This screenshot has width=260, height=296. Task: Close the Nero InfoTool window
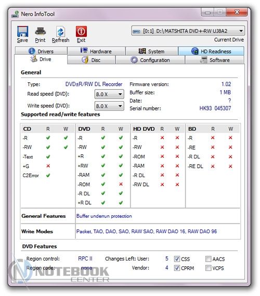(x=237, y=12)
